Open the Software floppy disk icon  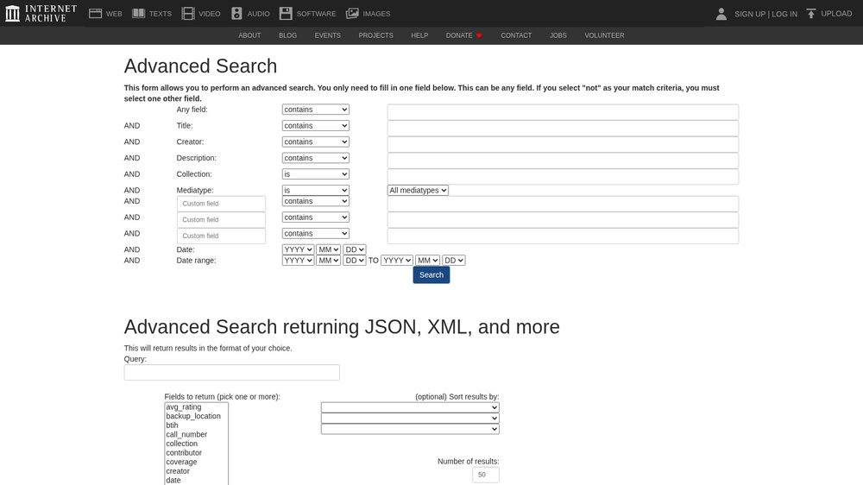click(x=286, y=13)
